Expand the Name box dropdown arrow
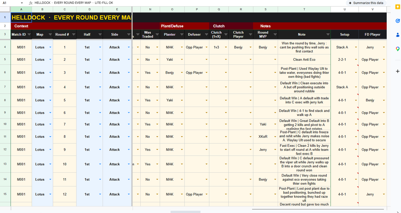The image size is (401, 213). pyautogui.click(x=22, y=3)
